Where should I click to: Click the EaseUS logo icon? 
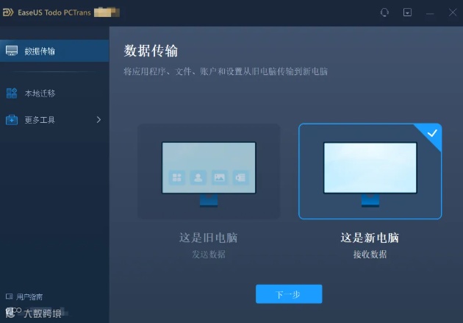(x=8, y=13)
